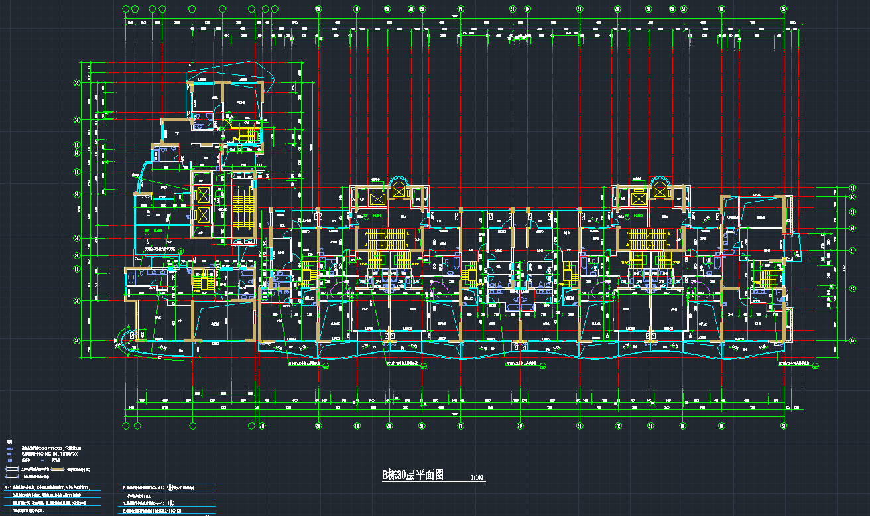This screenshot has width=870, height=516.
Task: Select the bottommost axis bubble on left side
Action: (x=76, y=341)
